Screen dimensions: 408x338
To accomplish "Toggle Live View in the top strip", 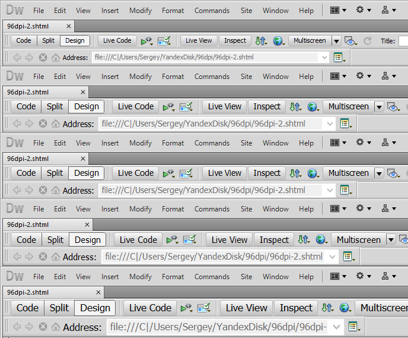I will coord(199,40).
